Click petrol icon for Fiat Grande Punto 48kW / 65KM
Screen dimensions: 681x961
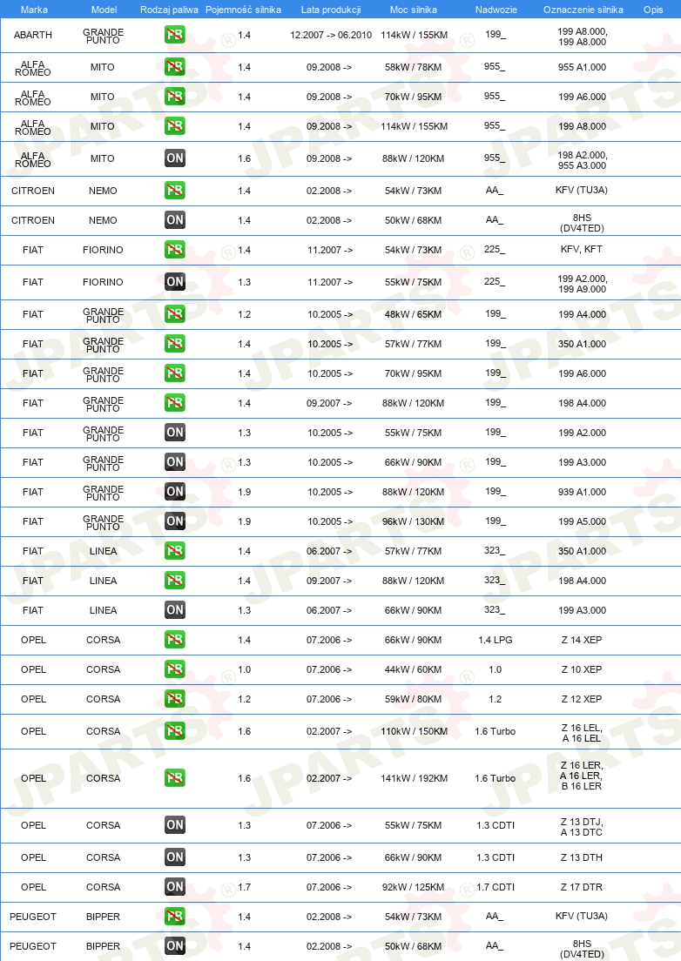tap(175, 313)
